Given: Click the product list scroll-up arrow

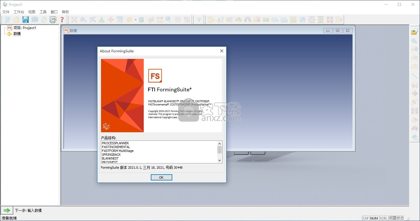Looking at the screenshot, I should [x=219, y=143].
